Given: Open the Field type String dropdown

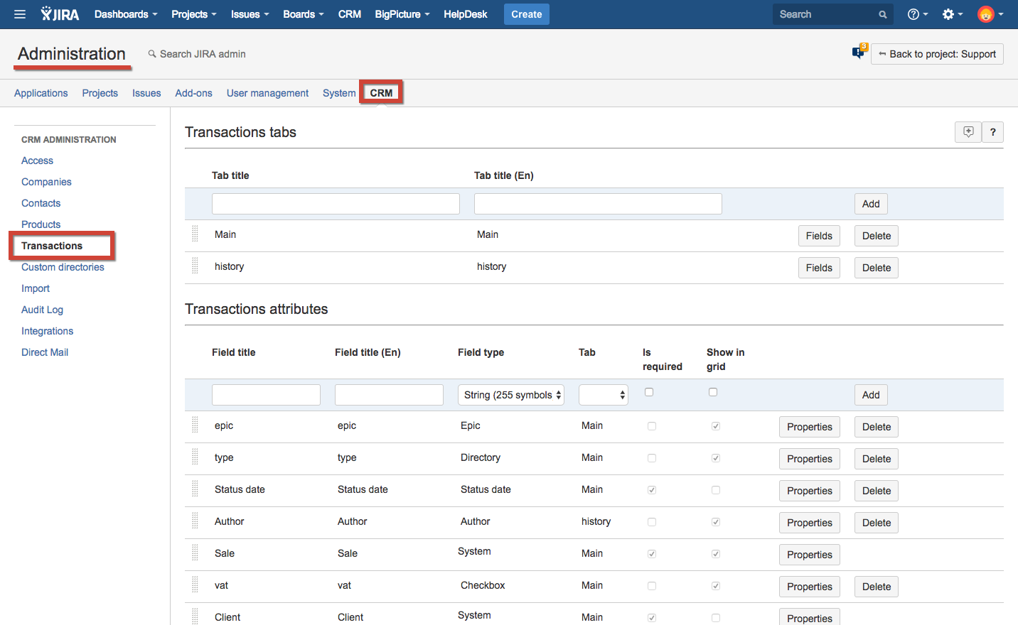Looking at the screenshot, I should pos(510,395).
